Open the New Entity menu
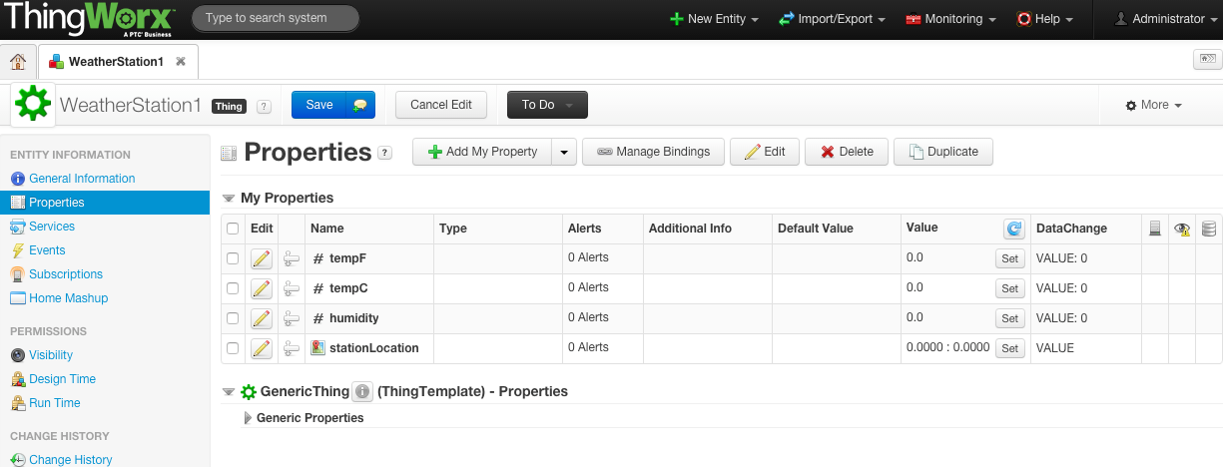Viewport: 1223px width, 467px height. tap(714, 19)
